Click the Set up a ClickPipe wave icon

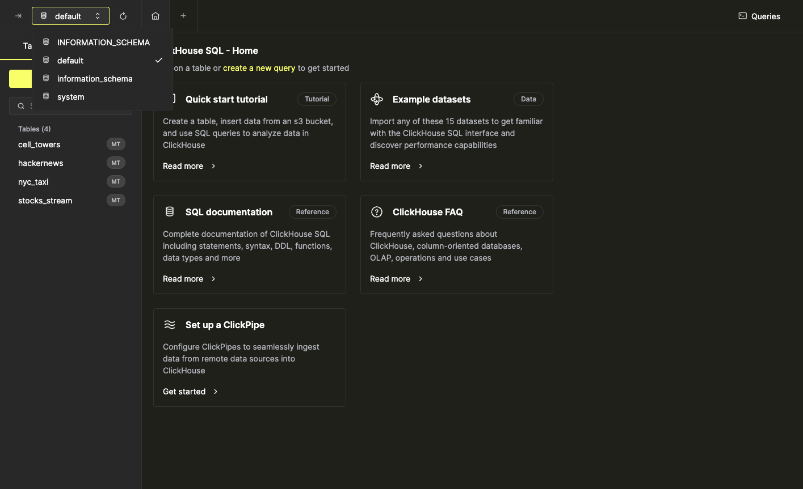[x=170, y=325]
